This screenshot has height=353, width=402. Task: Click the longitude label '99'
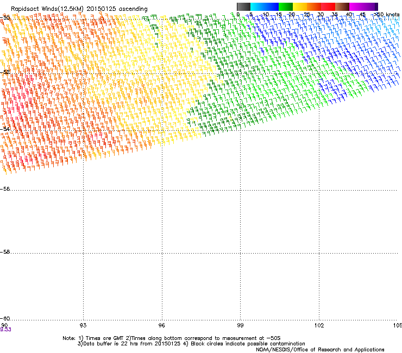pos(240,325)
